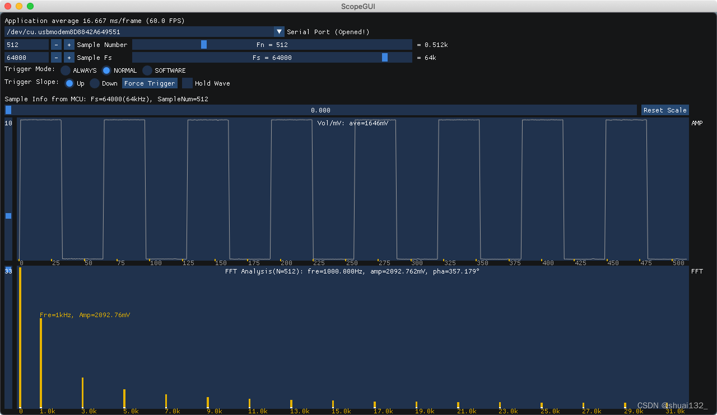Increase Sample Fs with plus button
The width and height of the screenshot is (717, 415).
click(x=69, y=58)
